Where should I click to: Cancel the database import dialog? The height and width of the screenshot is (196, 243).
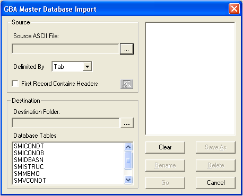point(215,183)
